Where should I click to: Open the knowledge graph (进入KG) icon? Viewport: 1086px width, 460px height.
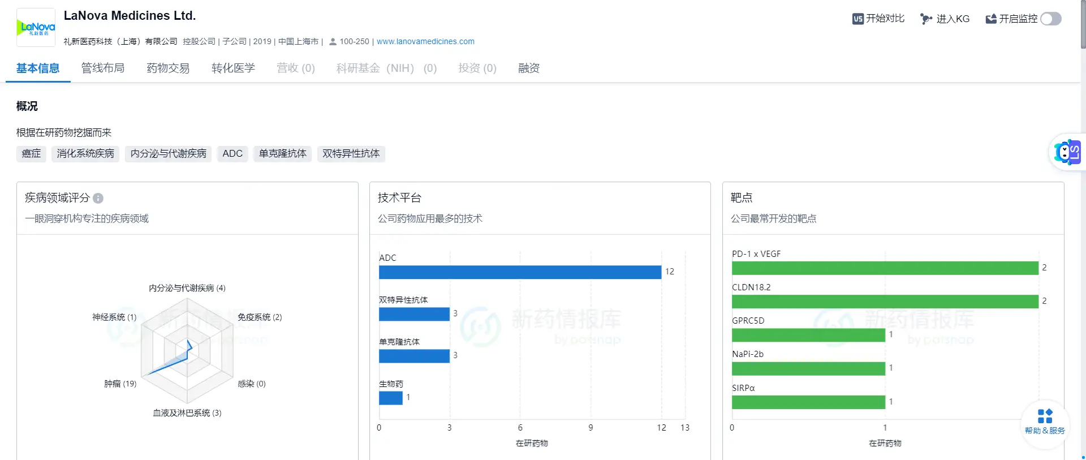926,19
